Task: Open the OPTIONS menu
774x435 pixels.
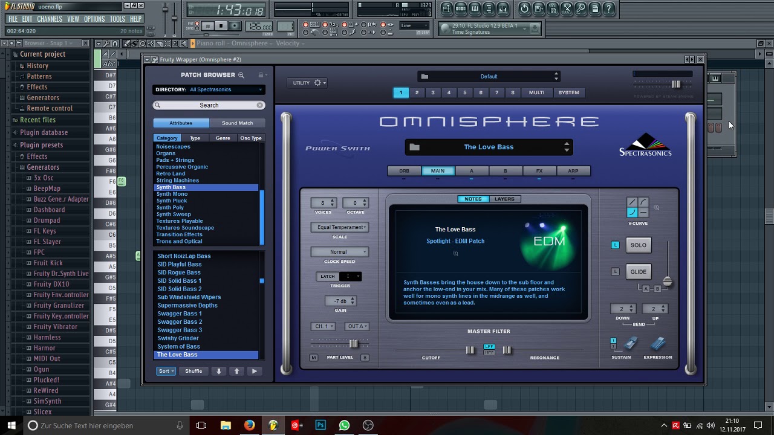Action: [94, 19]
